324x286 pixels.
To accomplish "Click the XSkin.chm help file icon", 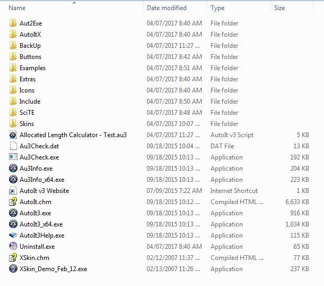I will click(13, 258).
